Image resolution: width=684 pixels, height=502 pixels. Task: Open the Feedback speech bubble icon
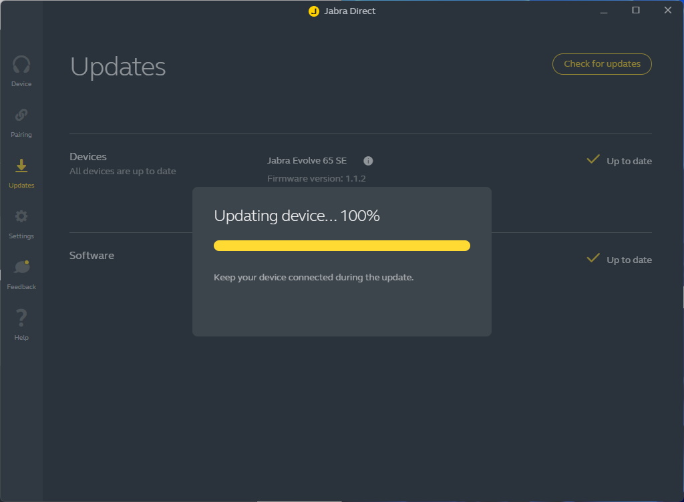tap(21, 267)
